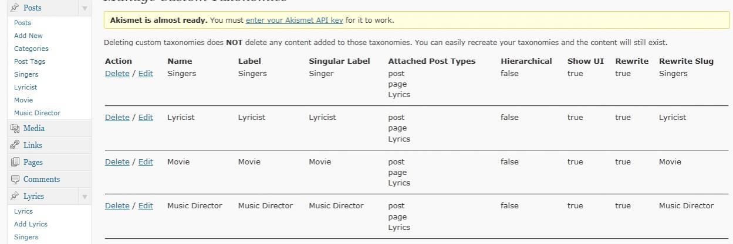Open the Lyricist sidebar submenu item

coord(25,87)
